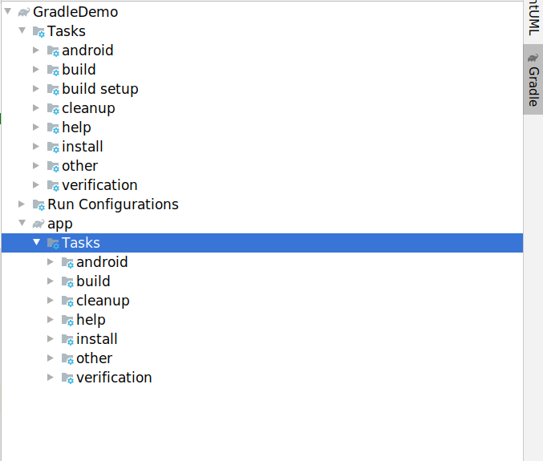
Task: Expand the root android task group
Action: pos(36,51)
